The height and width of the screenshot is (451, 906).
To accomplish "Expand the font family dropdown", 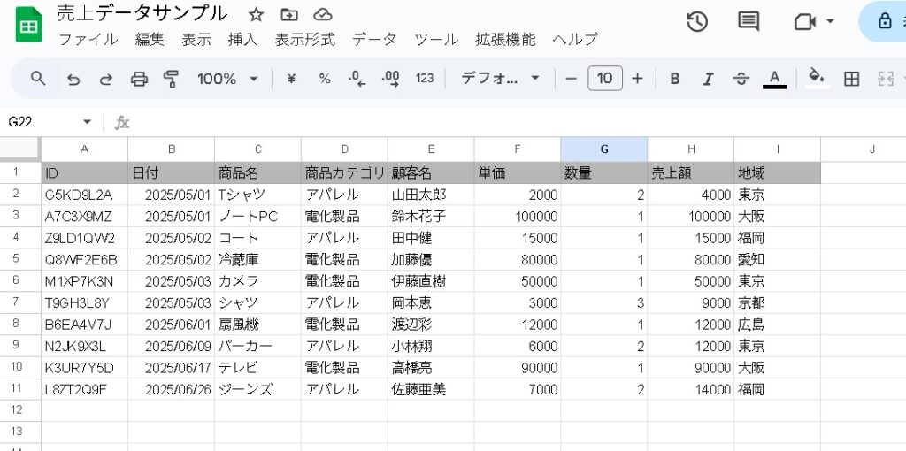I will pos(500,79).
